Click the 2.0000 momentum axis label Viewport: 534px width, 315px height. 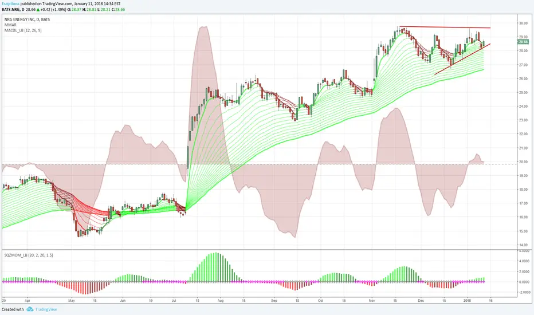(524, 271)
